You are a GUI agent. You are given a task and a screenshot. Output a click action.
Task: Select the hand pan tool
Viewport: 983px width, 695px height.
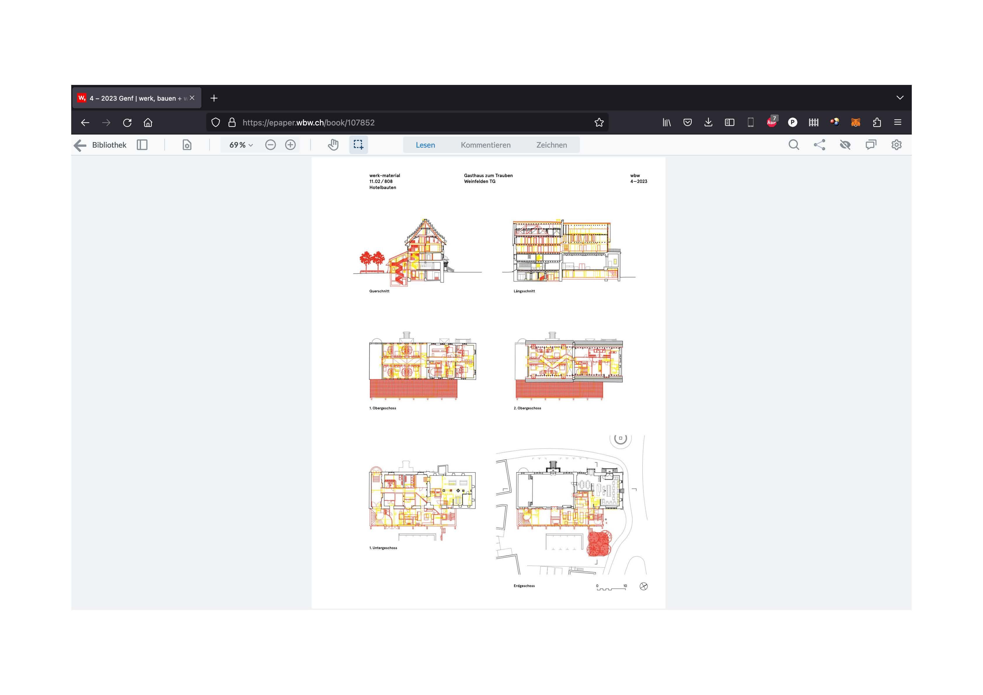[x=333, y=145]
